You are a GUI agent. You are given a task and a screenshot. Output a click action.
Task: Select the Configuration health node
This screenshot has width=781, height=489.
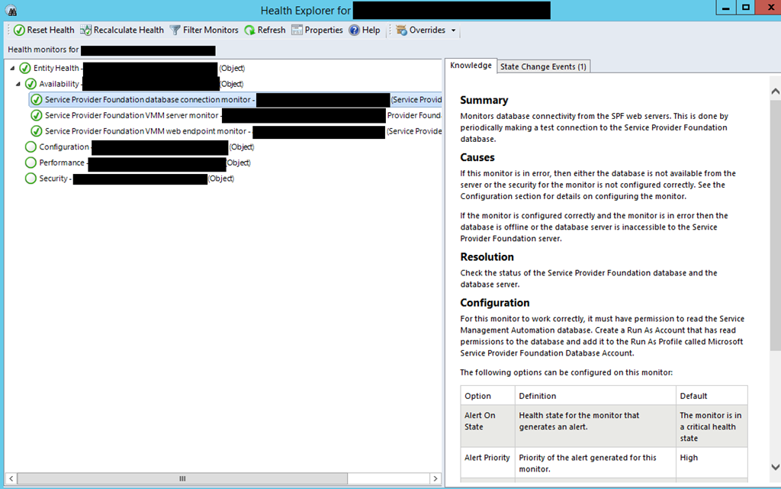[x=63, y=147]
